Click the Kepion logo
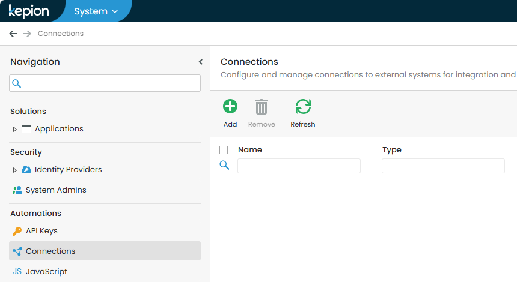The image size is (517, 282). [x=28, y=11]
